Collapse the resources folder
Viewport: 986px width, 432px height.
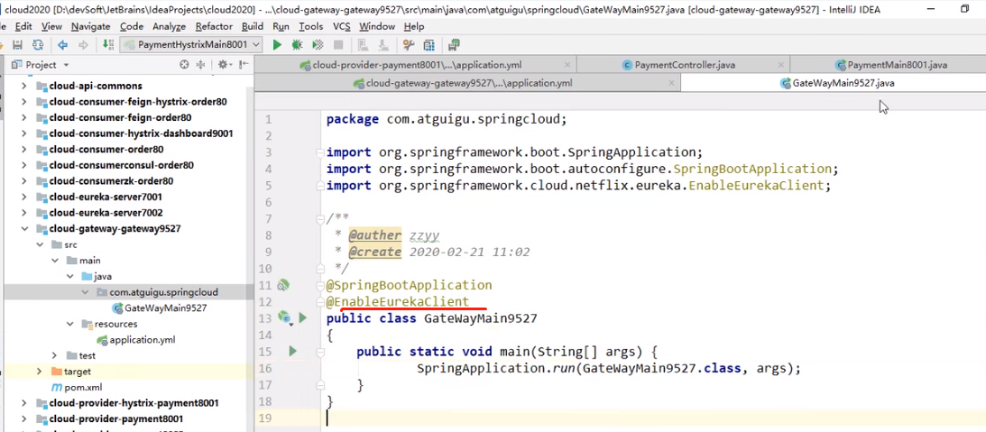[x=69, y=324]
